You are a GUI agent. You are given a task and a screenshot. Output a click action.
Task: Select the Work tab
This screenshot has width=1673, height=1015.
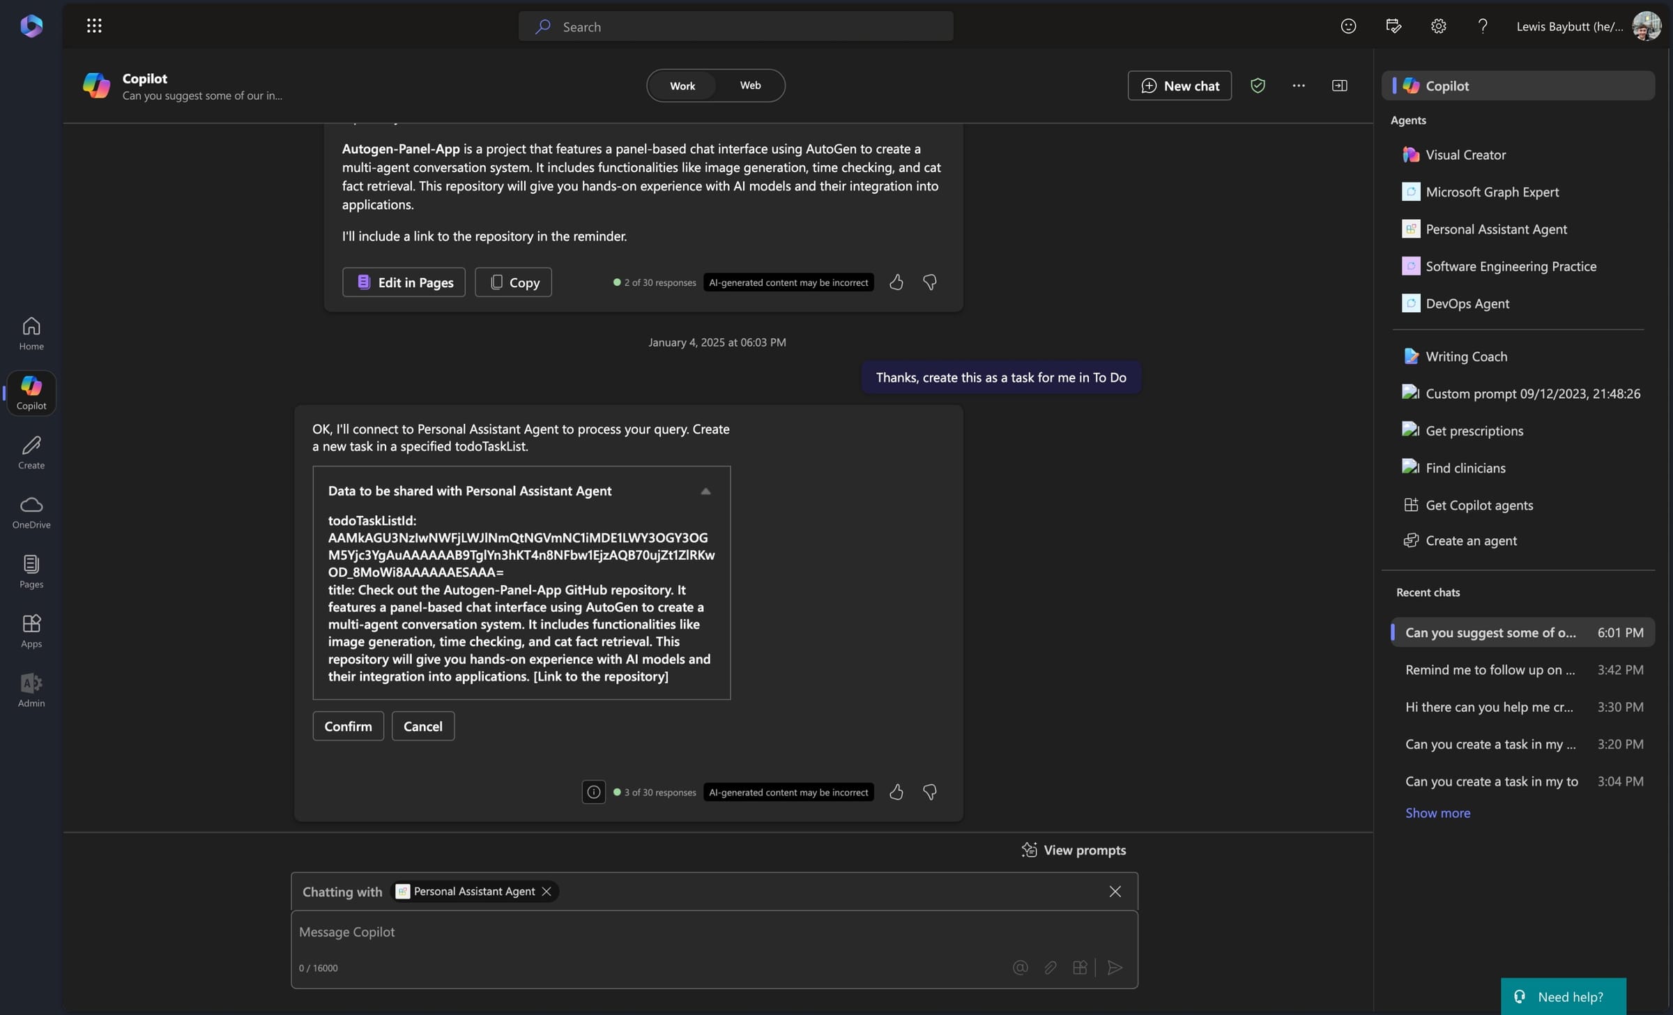coord(682,85)
